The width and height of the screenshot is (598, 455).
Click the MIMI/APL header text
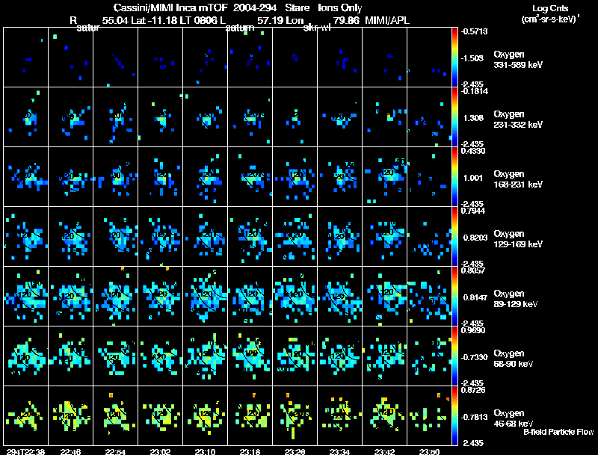click(387, 21)
